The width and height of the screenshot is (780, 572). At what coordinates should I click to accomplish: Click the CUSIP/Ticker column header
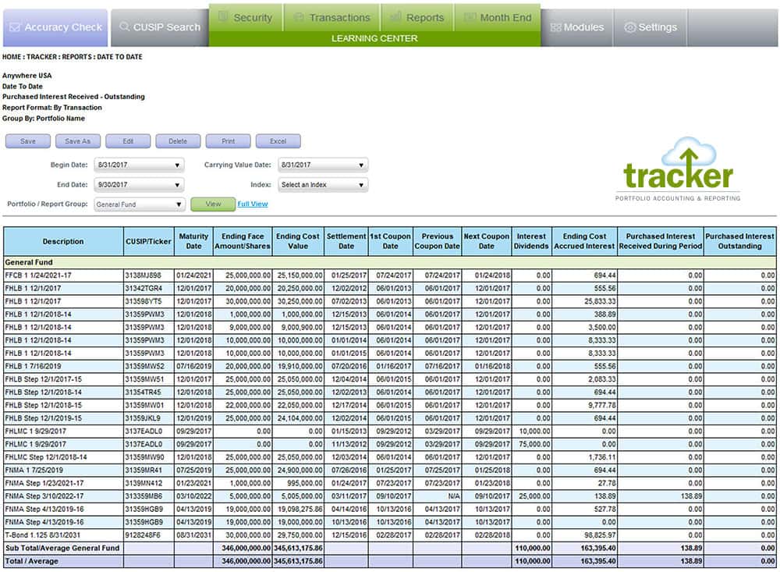pos(148,241)
